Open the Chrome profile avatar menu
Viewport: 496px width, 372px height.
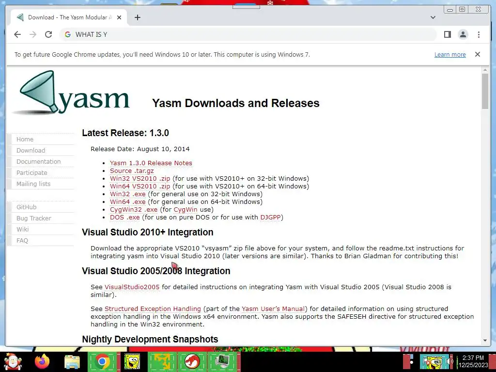[463, 34]
